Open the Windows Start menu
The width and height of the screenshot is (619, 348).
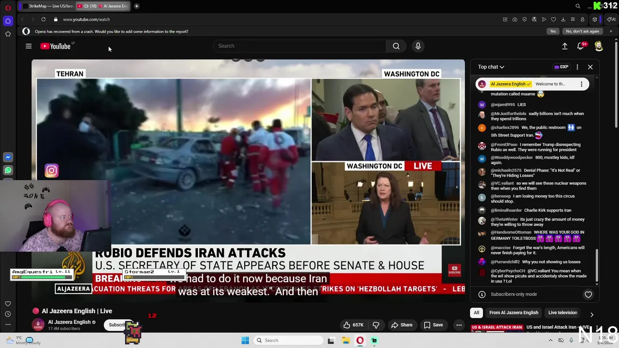[x=245, y=340]
